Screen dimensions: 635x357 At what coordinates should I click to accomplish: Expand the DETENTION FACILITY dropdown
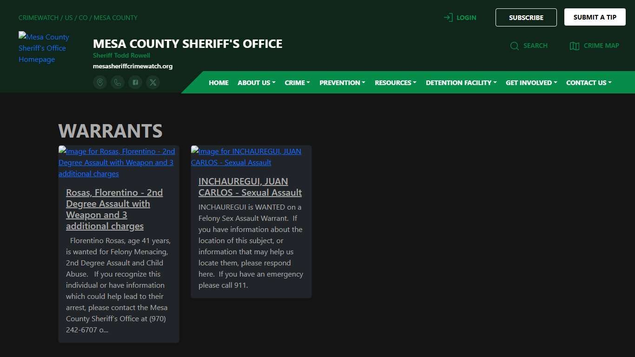[461, 82]
